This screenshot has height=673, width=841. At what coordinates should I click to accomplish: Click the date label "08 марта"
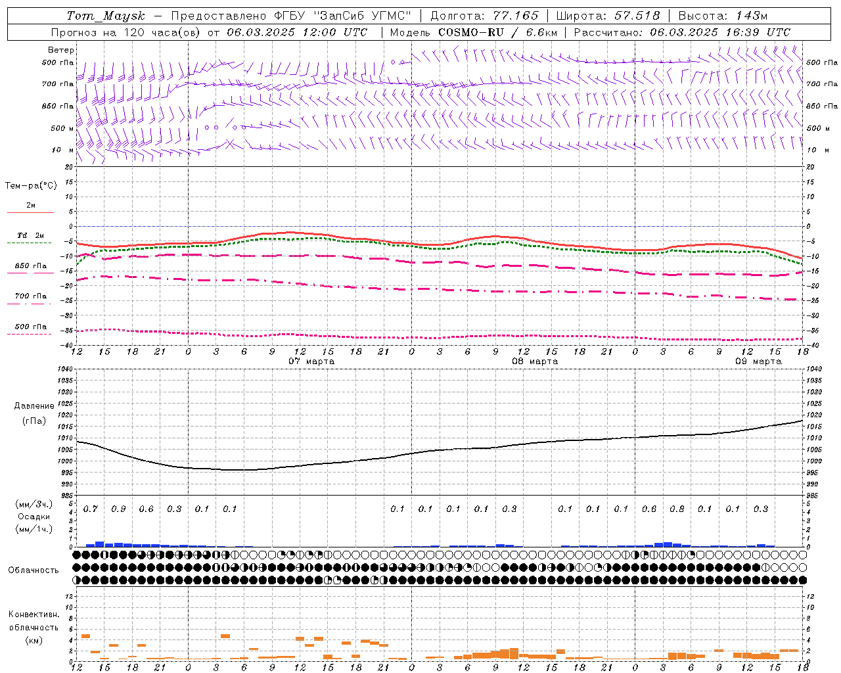click(x=535, y=361)
